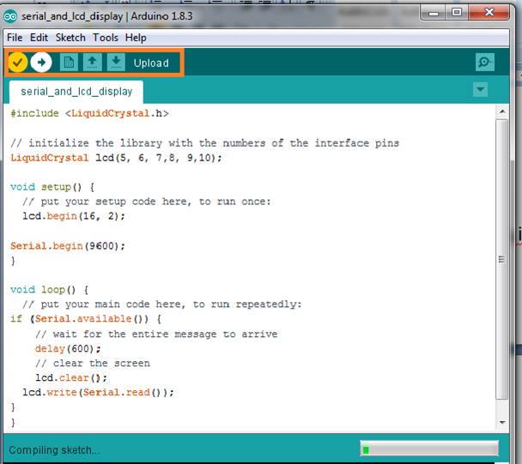Click the '// clear the screen' comment
The width and height of the screenshot is (522, 464).
[93, 363]
